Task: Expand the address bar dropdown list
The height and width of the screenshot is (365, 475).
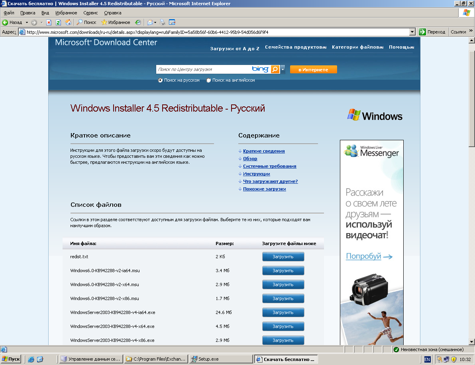Action: (412, 32)
